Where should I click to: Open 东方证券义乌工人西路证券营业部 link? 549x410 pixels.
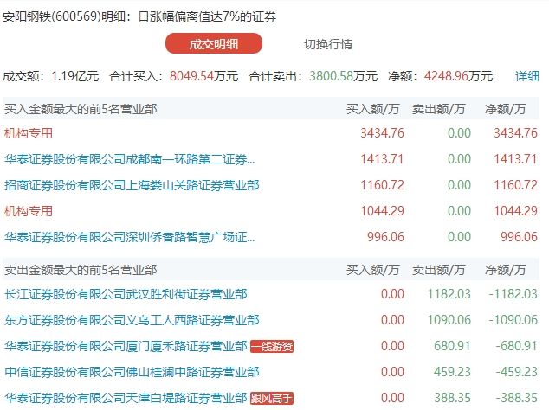click(x=132, y=320)
